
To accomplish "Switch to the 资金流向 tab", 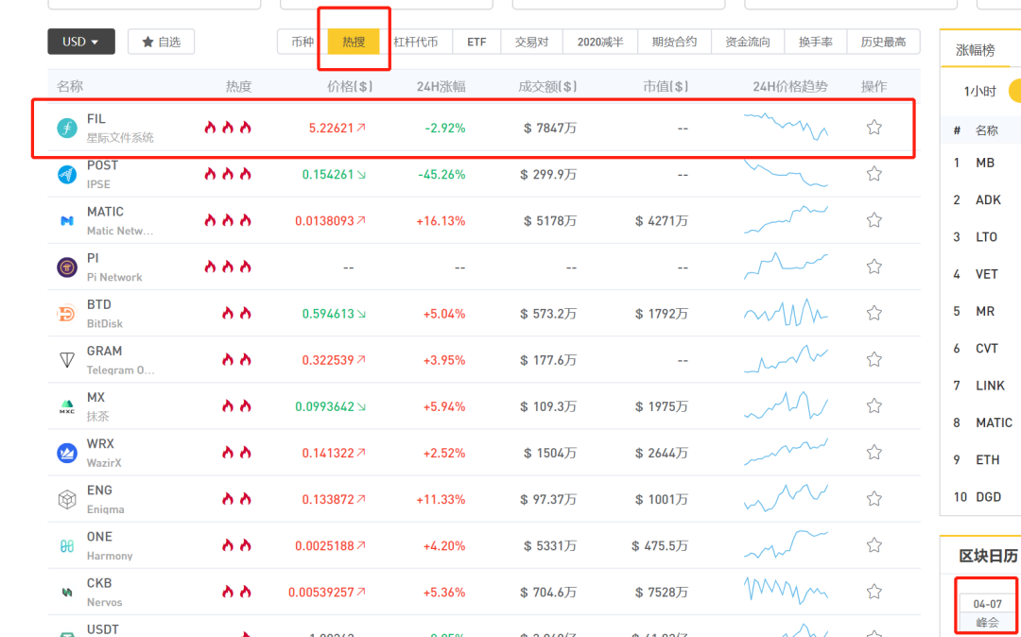I will tap(748, 43).
